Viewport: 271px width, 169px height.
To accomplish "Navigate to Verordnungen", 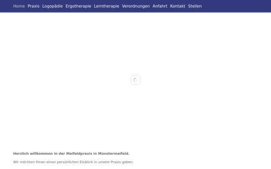I will (135, 6).
